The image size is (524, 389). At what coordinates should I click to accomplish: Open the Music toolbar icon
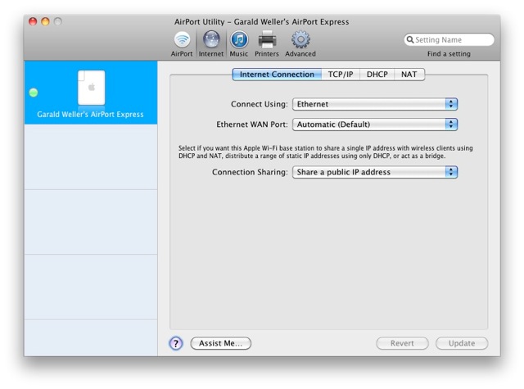[x=239, y=43]
